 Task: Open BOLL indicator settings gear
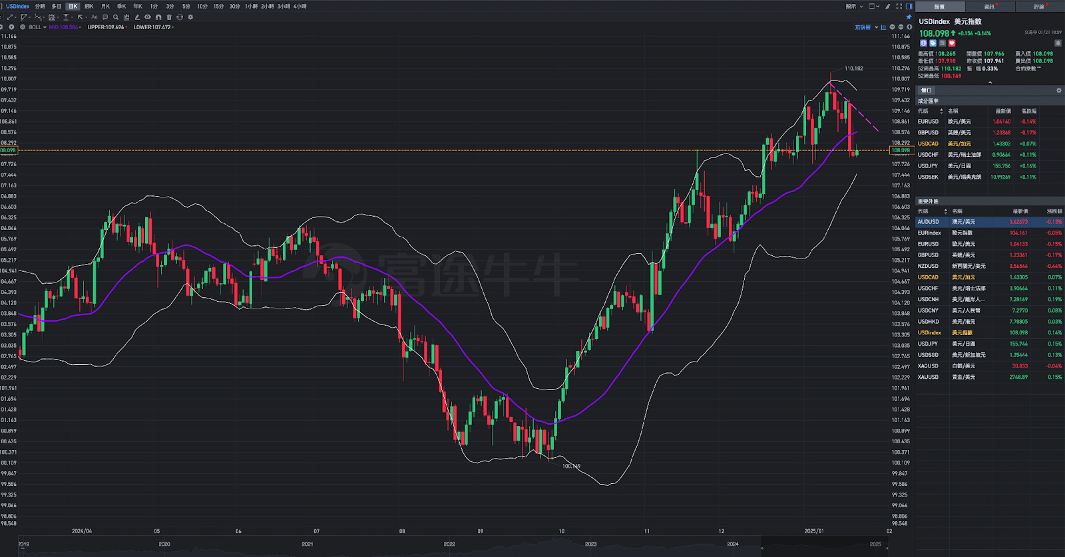pos(1,27)
